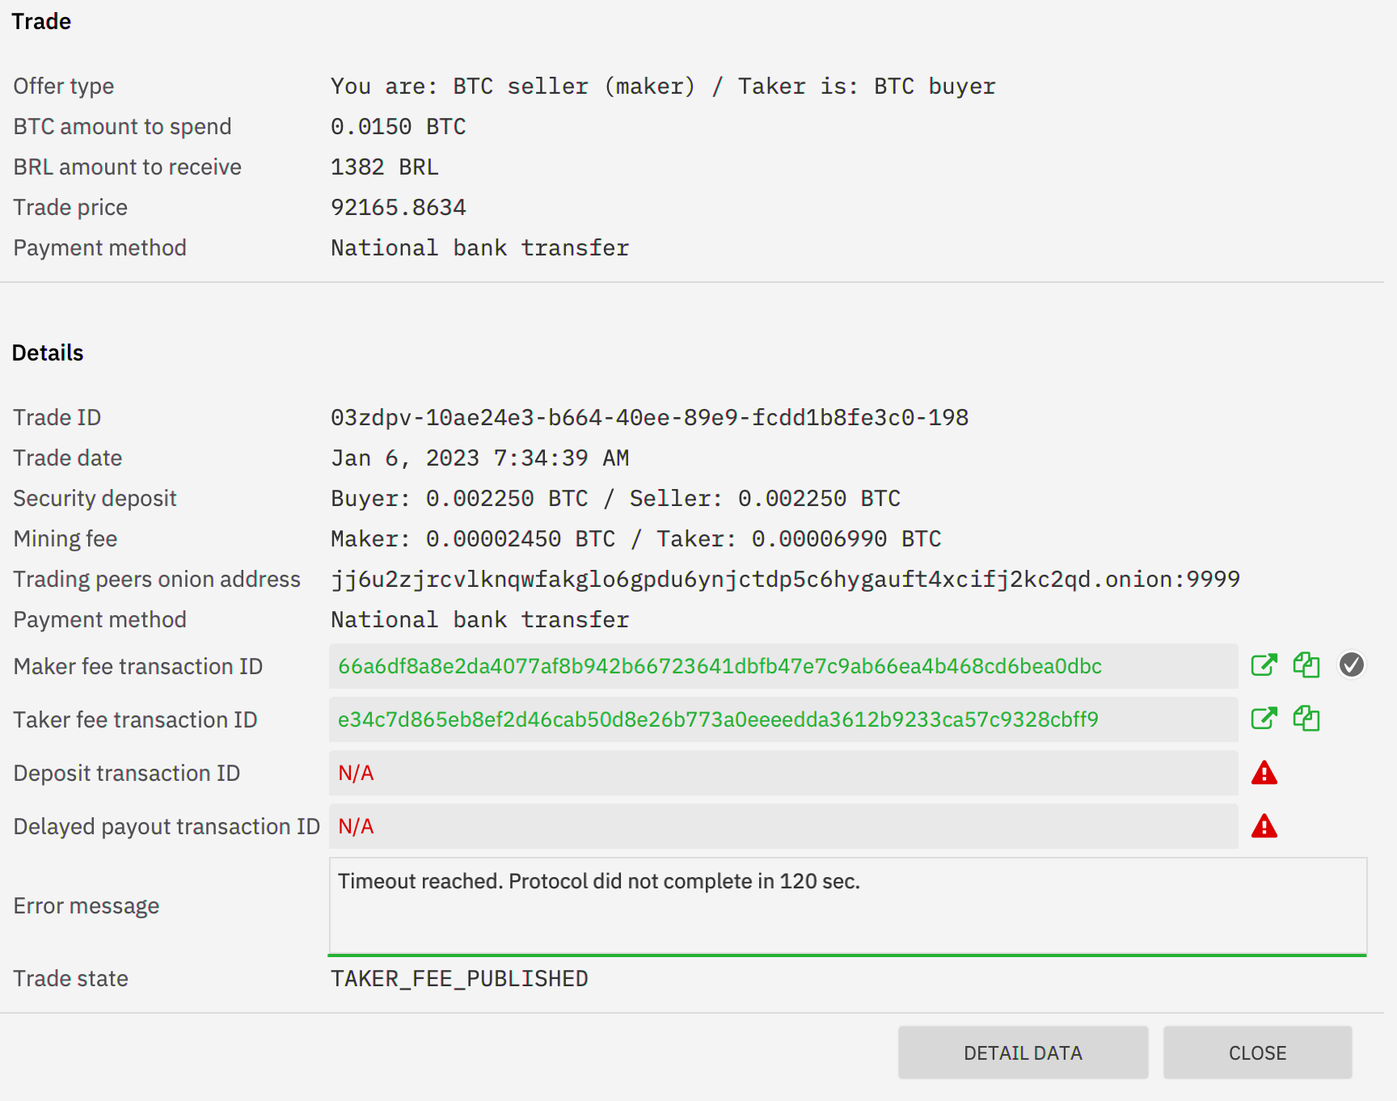
Task: Copy the maker fee transaction ID
Action: coord(1306,665)
